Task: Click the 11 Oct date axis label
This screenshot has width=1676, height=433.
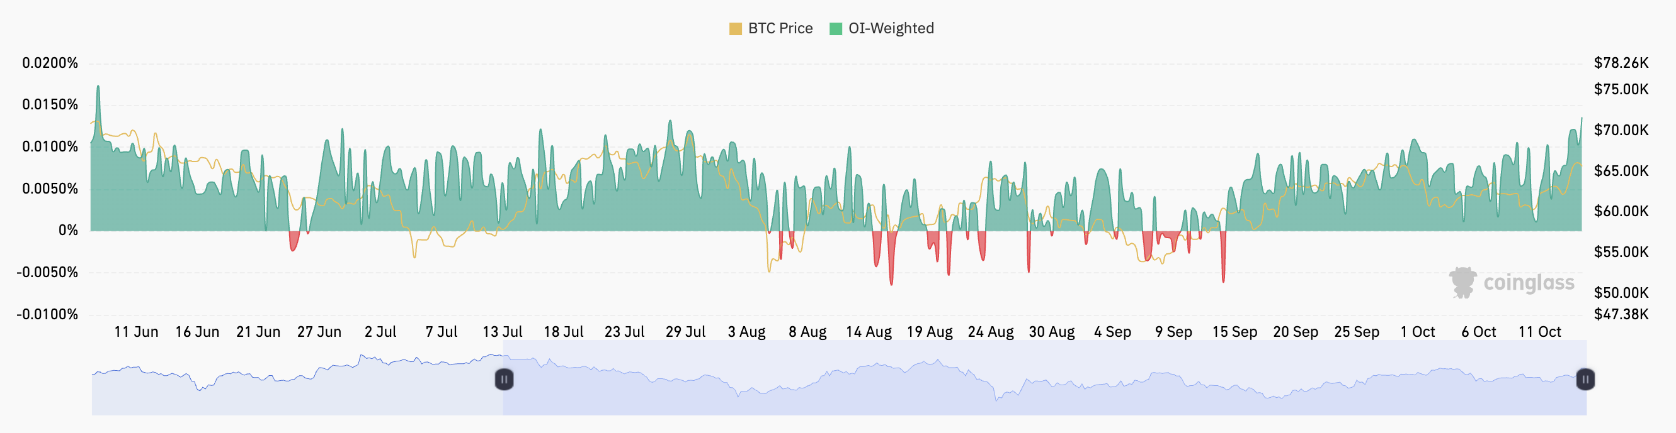Action: [1539, 332]
